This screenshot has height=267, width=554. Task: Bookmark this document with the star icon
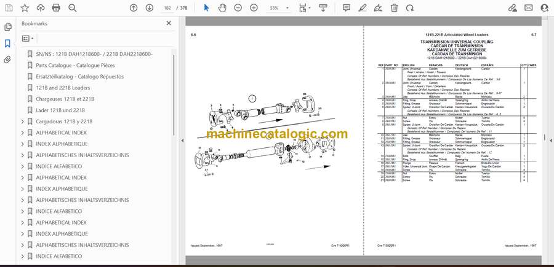tap(25, 8)
